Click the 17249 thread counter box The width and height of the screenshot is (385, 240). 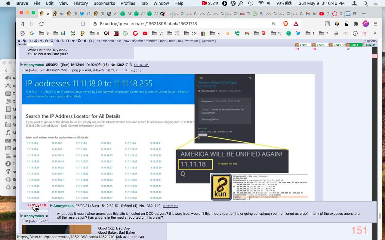(303, 45)
